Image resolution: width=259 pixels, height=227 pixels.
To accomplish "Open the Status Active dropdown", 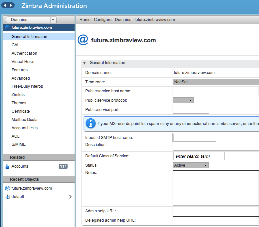I will click(x=191, y=165).
